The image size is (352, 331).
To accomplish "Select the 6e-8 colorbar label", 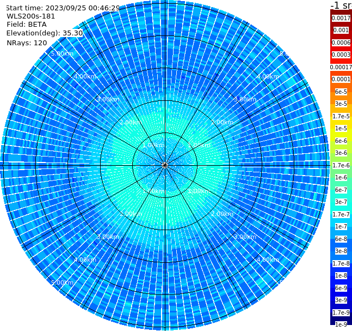I will click(341, 239).
